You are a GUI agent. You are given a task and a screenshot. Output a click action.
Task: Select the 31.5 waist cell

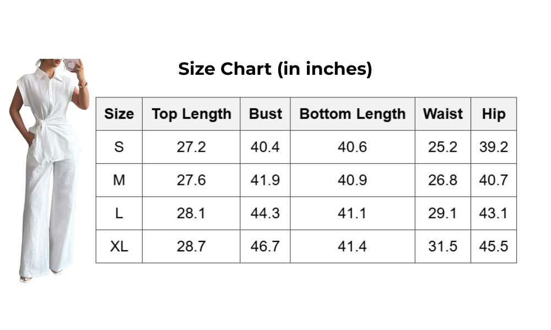pyautogui.click(x=442, y=246)
